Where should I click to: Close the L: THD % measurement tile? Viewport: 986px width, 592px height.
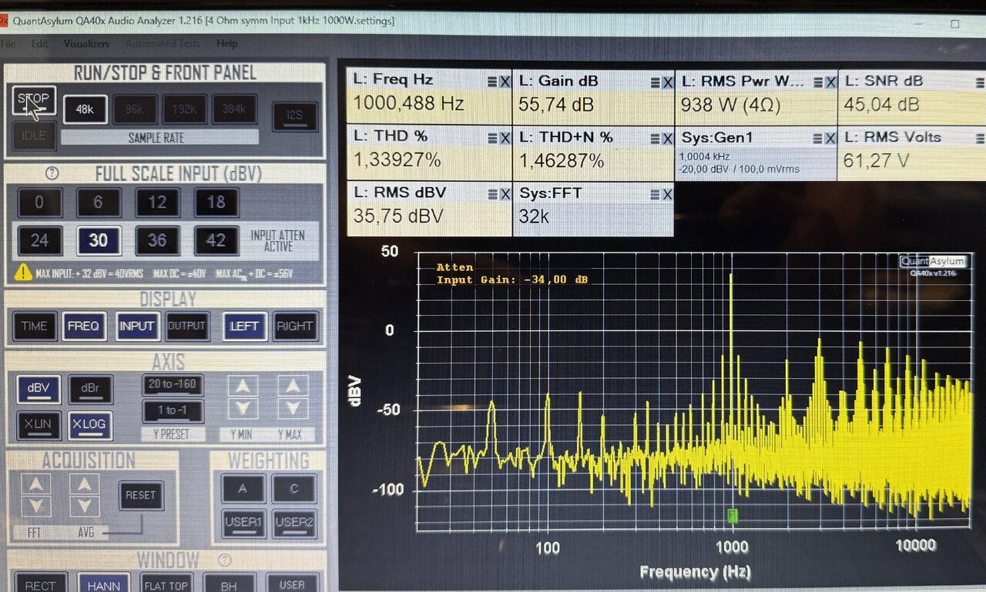tap(505, 138)
